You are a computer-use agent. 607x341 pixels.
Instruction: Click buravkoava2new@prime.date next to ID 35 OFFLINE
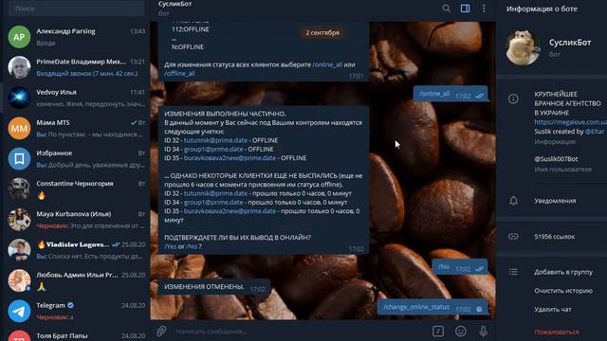230,158
